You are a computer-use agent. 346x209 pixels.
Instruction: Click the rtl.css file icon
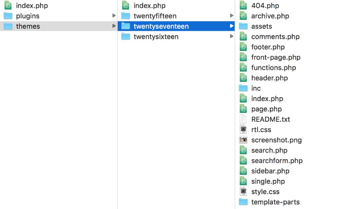tap(243, 130)
